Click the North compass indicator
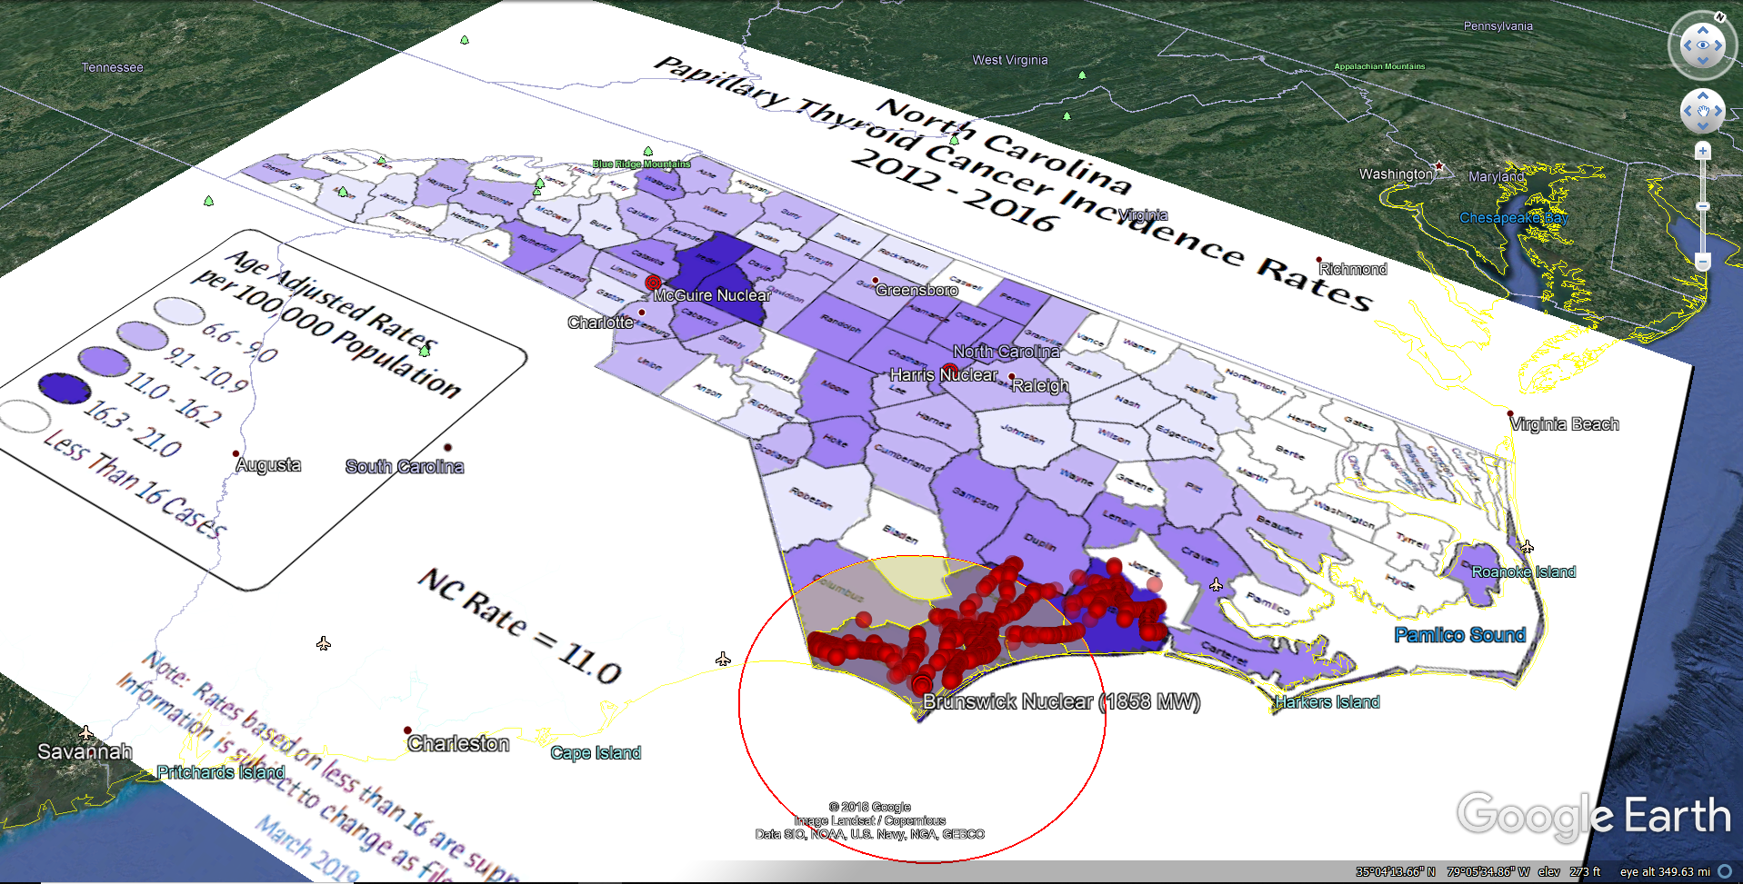Viewport: 1743px width, 884px height. (1719, 16)
